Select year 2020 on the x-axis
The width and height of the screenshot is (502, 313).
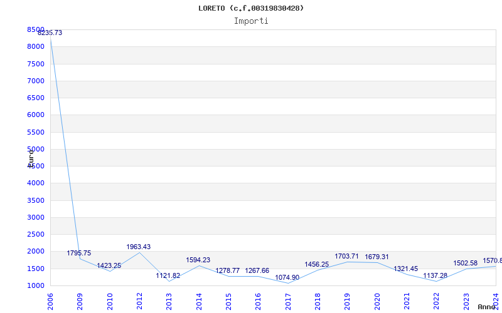coord(376,299)
